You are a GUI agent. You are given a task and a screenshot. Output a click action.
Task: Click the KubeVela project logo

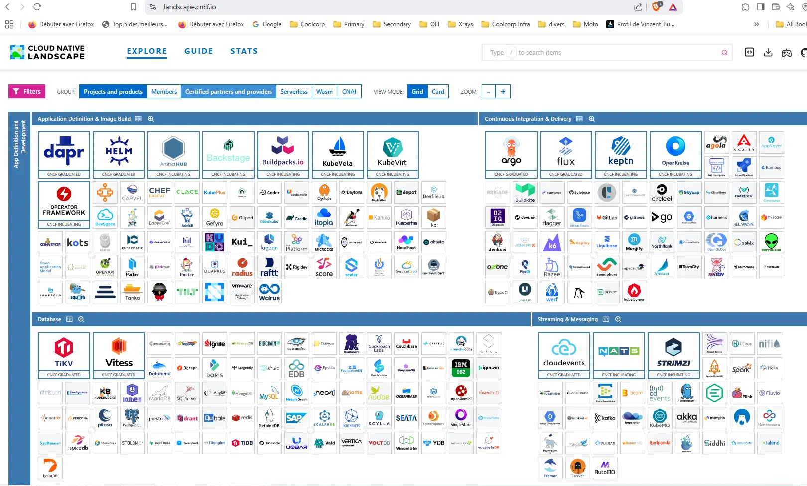tap(338, 155)
